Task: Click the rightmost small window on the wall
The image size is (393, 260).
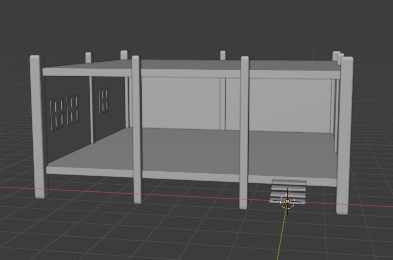Action: click(103, 101)
